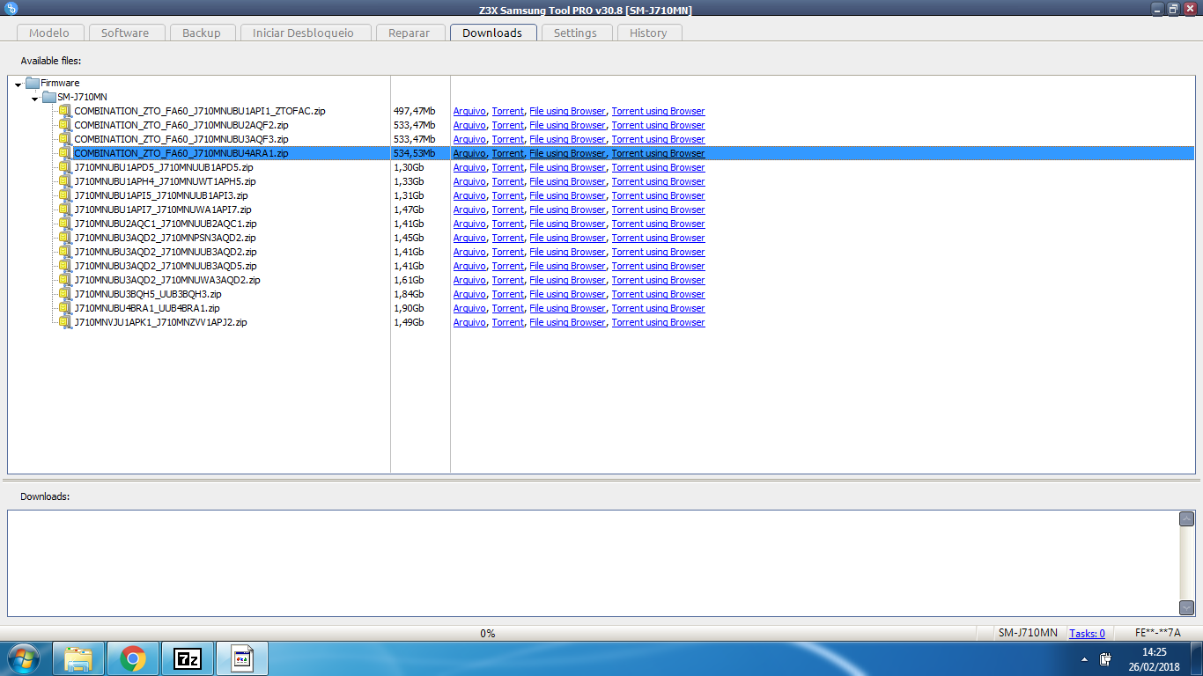
Task: Click the zip icon beside J710MNUBU3BQH5_UUB3BQH3.zip
Action: point(64,294)
